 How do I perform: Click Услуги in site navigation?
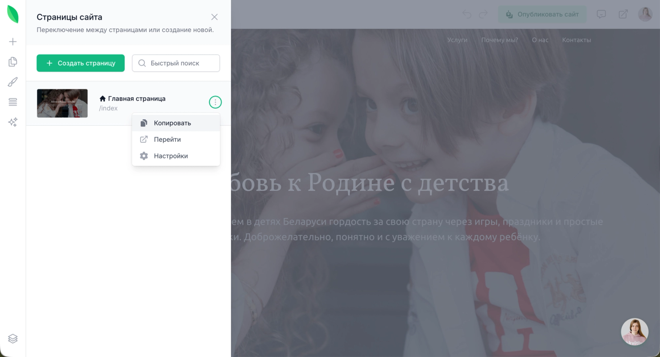pyautogui.click(x=457, y=40)
